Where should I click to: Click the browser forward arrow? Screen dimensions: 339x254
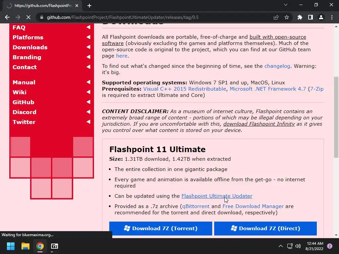[x=18, y=17]
